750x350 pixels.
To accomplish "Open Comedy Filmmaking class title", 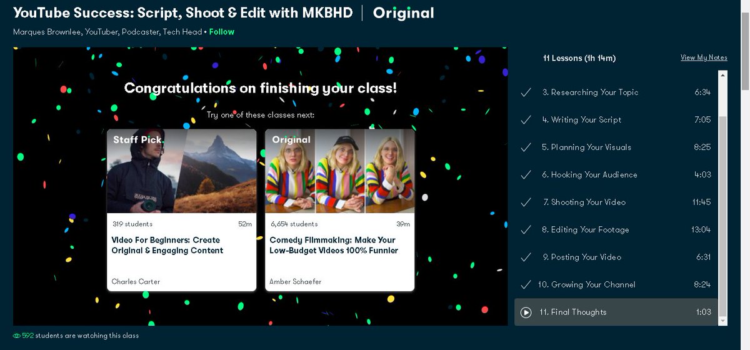I will tap(334, 246).
